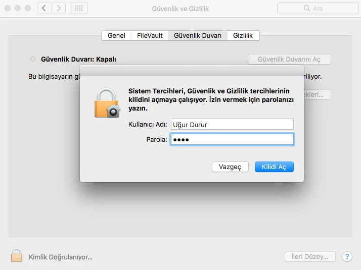Click the padlock icon at bottom left
Image resolution: width=361 pixels, height=270 pixels.
click(17, 256)
